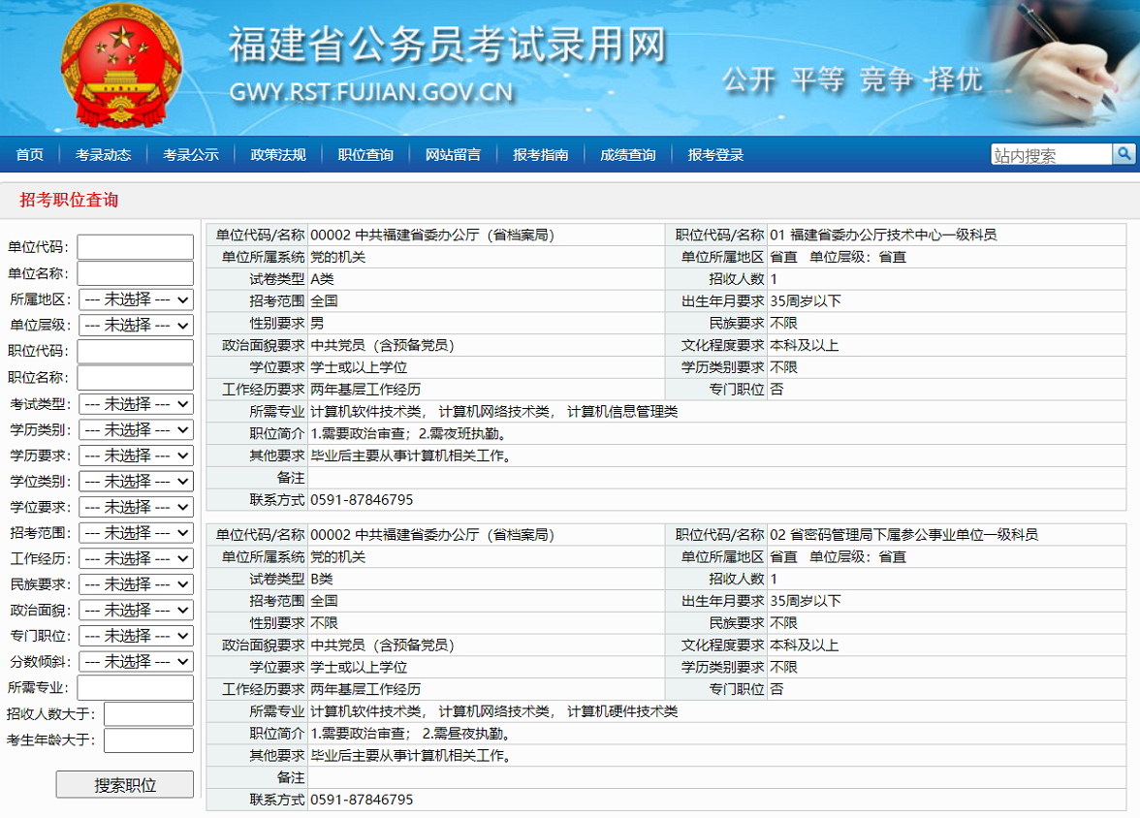The image size is (1140, 818).
Task: Click the 考生年龄大于 input field
Action: click(149, 739)
